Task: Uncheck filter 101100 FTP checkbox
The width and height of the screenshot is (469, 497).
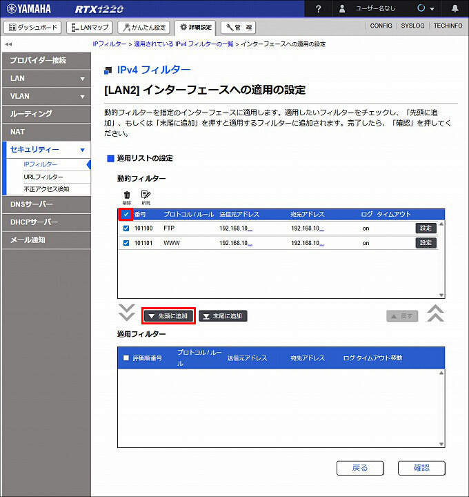Action: click(126, 228)
